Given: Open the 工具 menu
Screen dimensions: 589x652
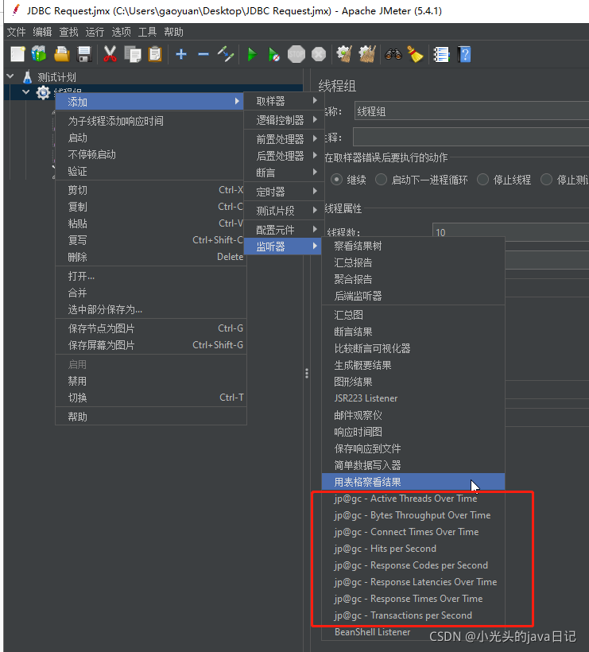Looking at the screenshot, I should click(x=147, y=32).
